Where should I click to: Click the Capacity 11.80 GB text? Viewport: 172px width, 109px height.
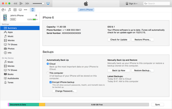click(56, 27)
